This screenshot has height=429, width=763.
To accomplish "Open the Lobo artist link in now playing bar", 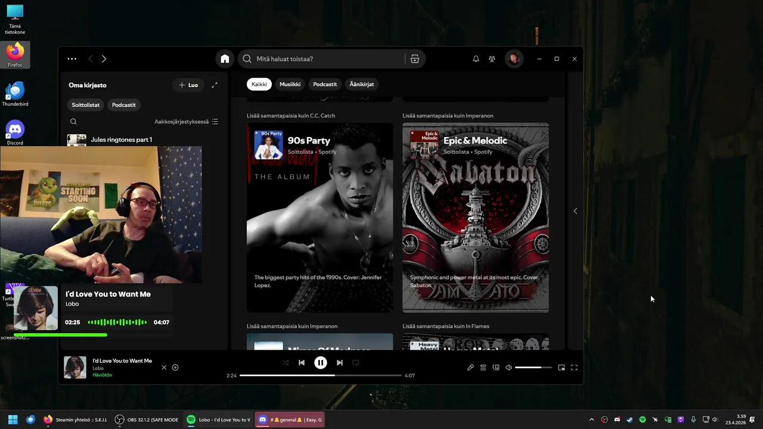I will point(98,368).
